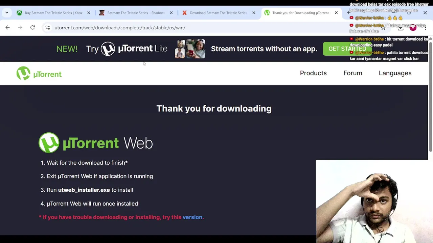Image resolution: width=433 pixels, height=243 pixels.
Task: Minimize the browser window
Action: point(393,13)
